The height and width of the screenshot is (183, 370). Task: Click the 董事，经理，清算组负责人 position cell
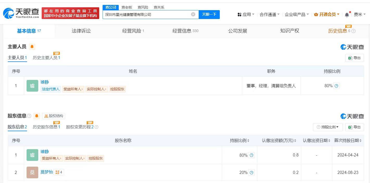271,86
